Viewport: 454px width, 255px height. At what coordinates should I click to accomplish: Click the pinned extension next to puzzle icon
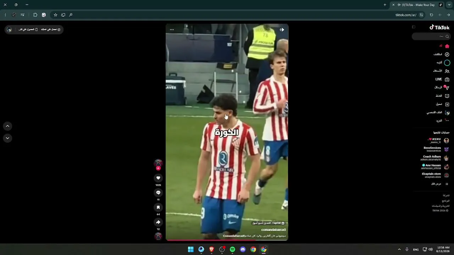44,15
